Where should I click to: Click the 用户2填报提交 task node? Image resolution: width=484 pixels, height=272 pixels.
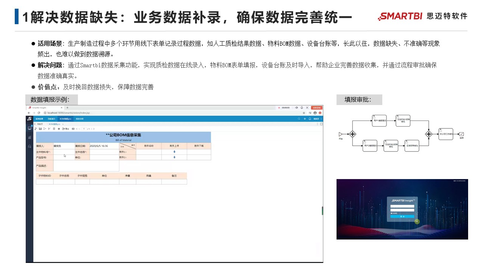(370, 145)
